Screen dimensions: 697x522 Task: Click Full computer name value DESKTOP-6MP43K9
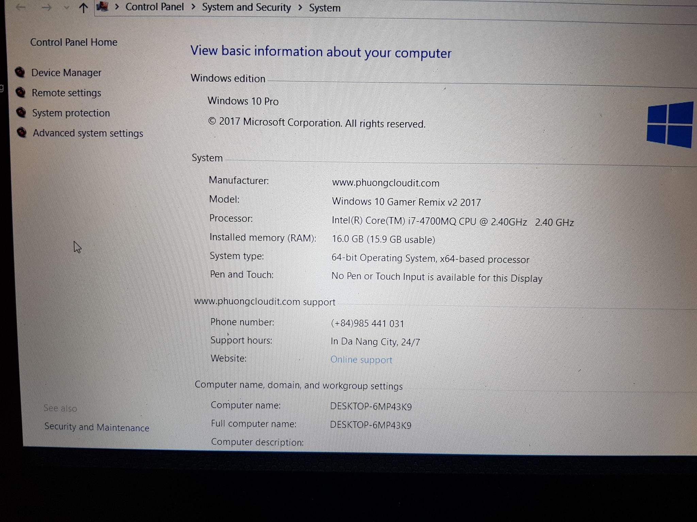[371, 425]
